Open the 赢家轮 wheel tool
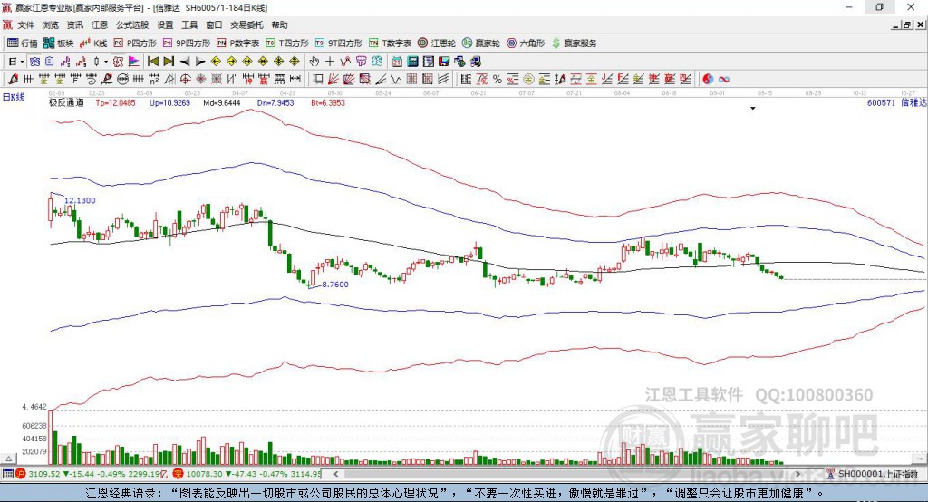 [x=481, y=43]
